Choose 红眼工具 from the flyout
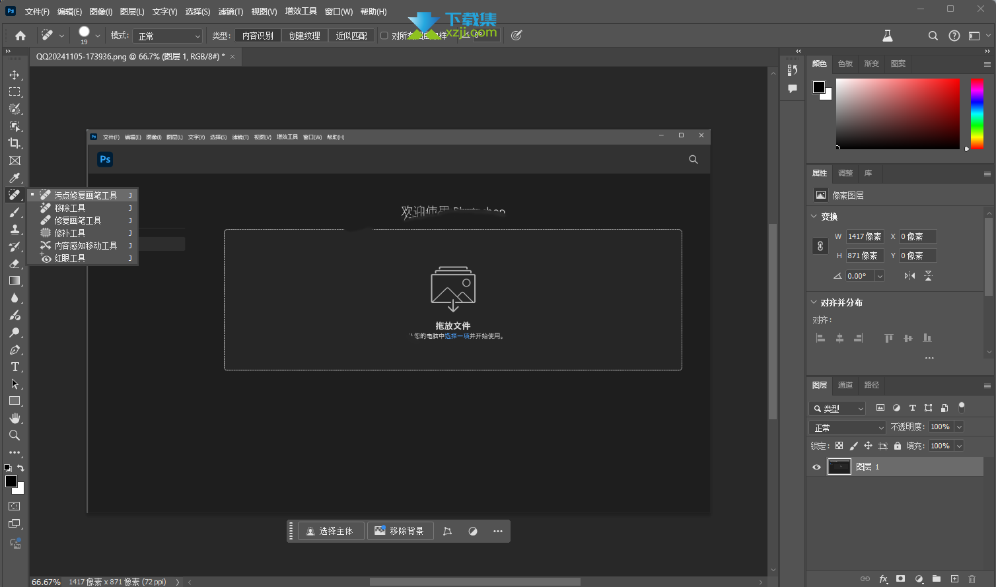The image size is (996, 587). point(70,258)
